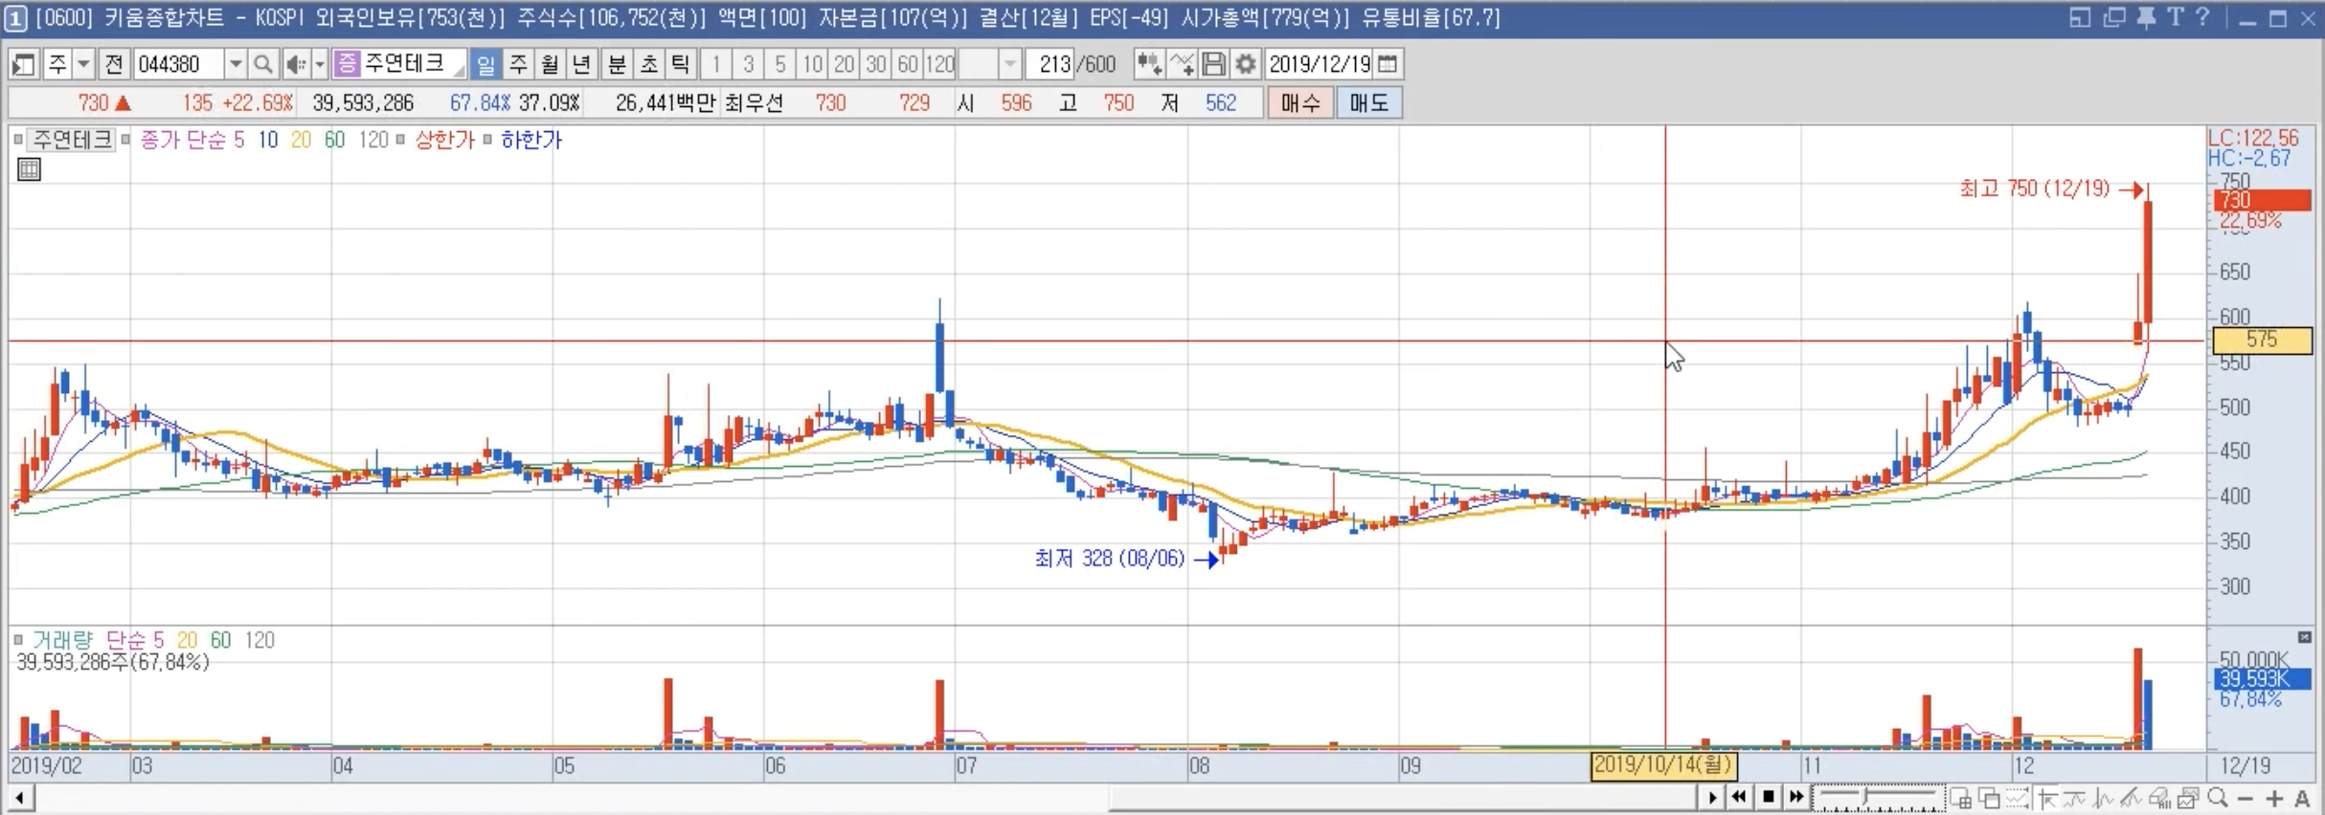The image size is (2325, 815).
Task: Click the eraser drawing tool icon
Action: click(x=2158, y=797)
